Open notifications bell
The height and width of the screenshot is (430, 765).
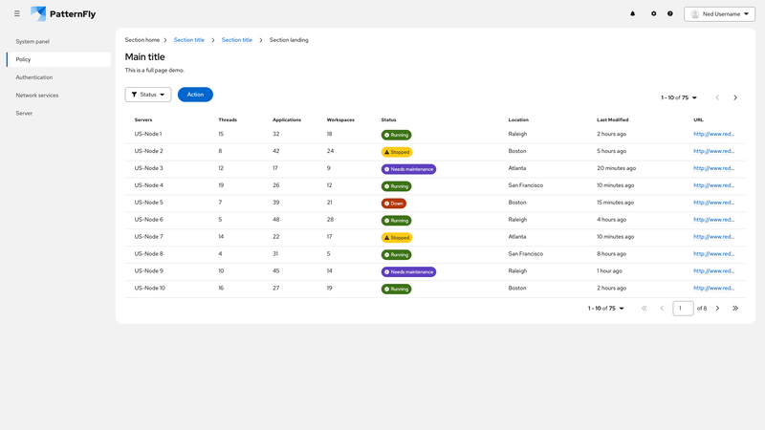tap(632, 13)
